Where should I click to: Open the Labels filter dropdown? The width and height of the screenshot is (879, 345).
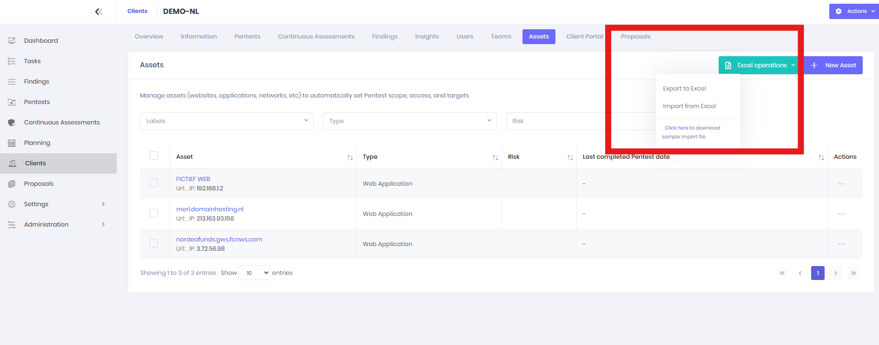coord(226,121)
